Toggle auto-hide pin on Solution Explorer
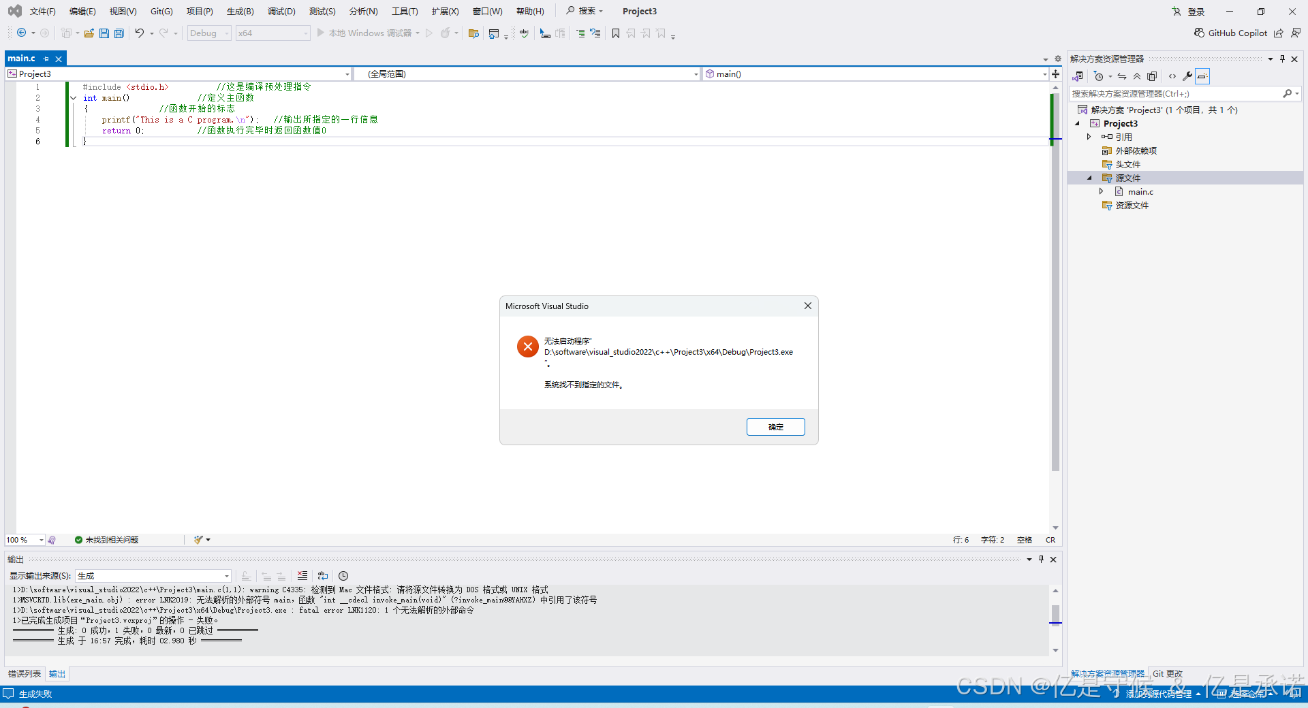Viewport: 1308px width, 708px height. click(1282, 59)
